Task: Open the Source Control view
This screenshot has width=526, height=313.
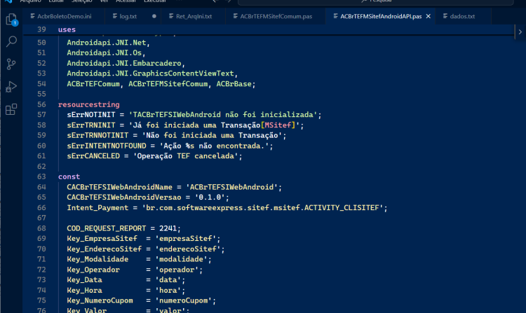Action: click(11, 64)
